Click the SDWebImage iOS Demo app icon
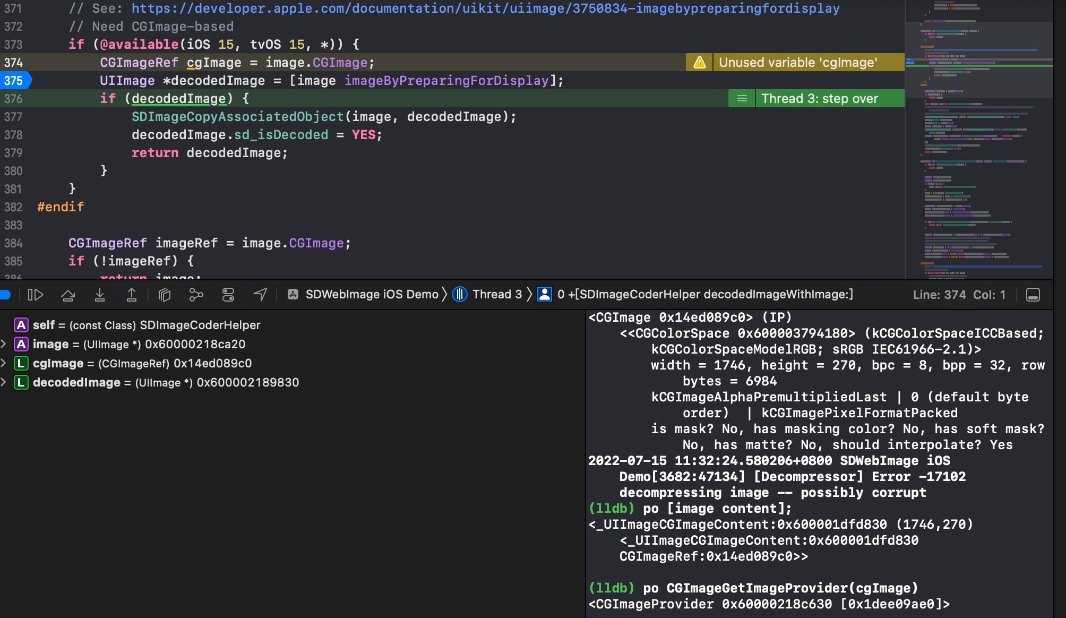Screen dimensions: 1066x618 293,294
